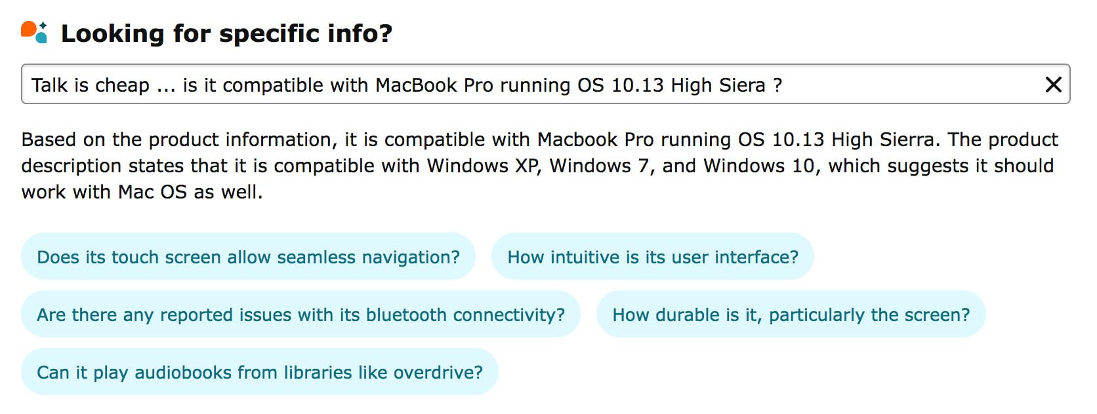
Task: Pick the audiobooks from libraries like overdrive suggestion
Action: [x=259, y=372]
